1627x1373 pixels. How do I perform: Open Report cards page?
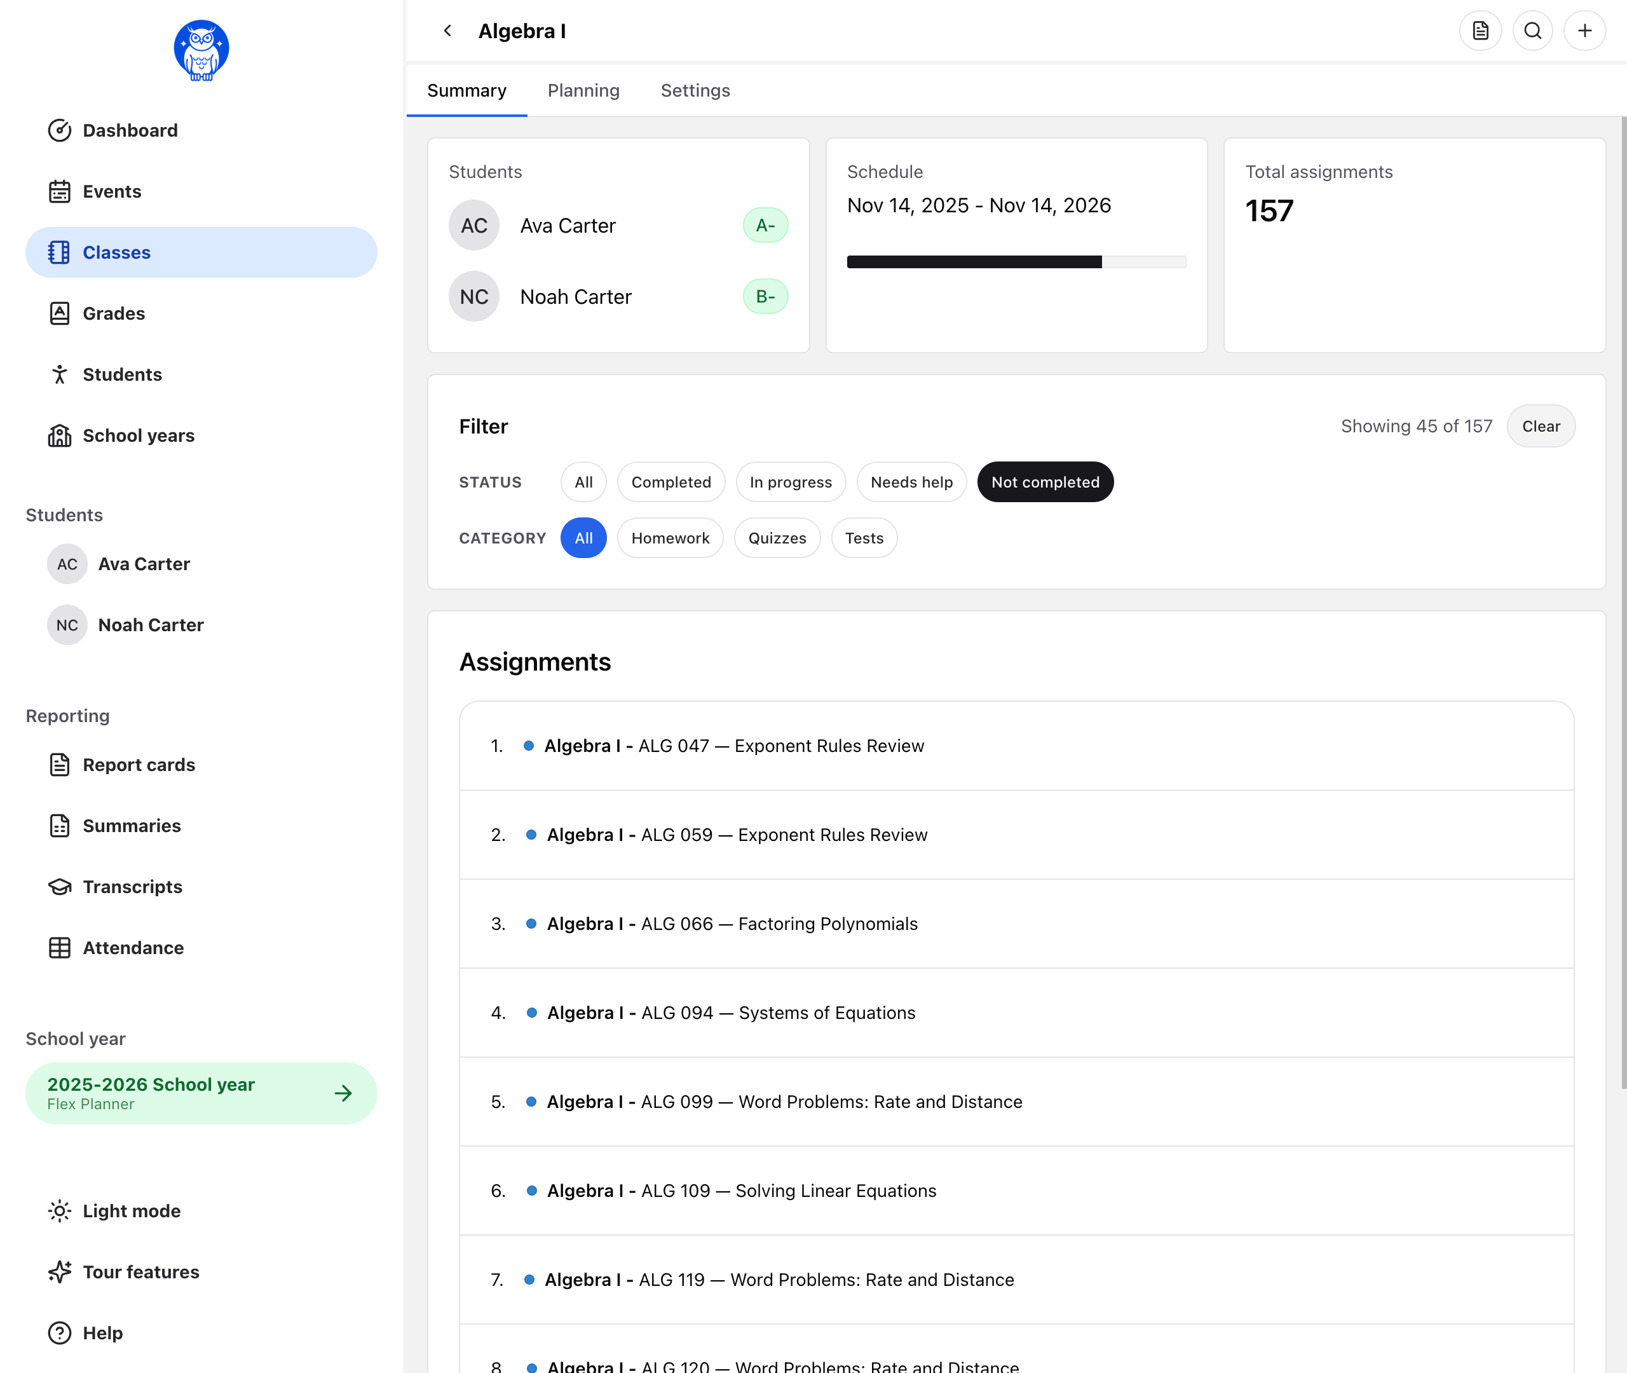tap(201, 765)
